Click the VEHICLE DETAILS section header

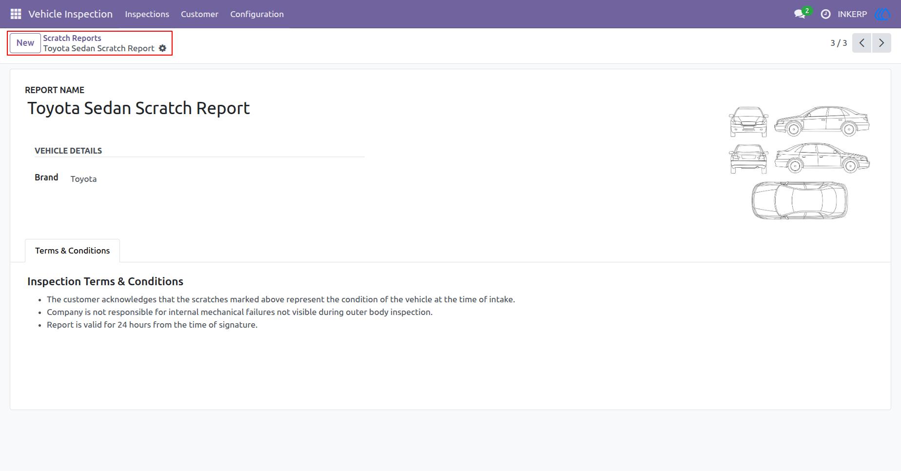pos(68,151)
